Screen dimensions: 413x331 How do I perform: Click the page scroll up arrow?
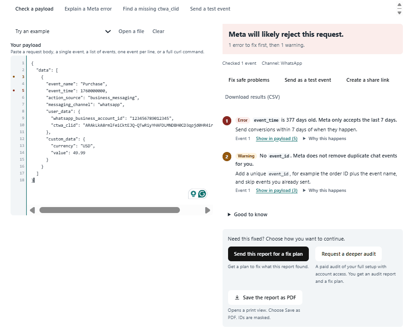[399, 5]
